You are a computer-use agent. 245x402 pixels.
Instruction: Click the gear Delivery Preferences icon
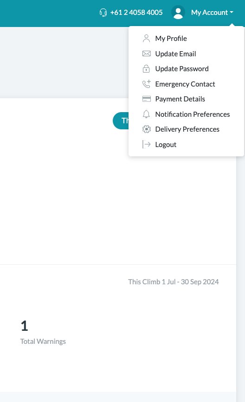click(x=147, y=129)
